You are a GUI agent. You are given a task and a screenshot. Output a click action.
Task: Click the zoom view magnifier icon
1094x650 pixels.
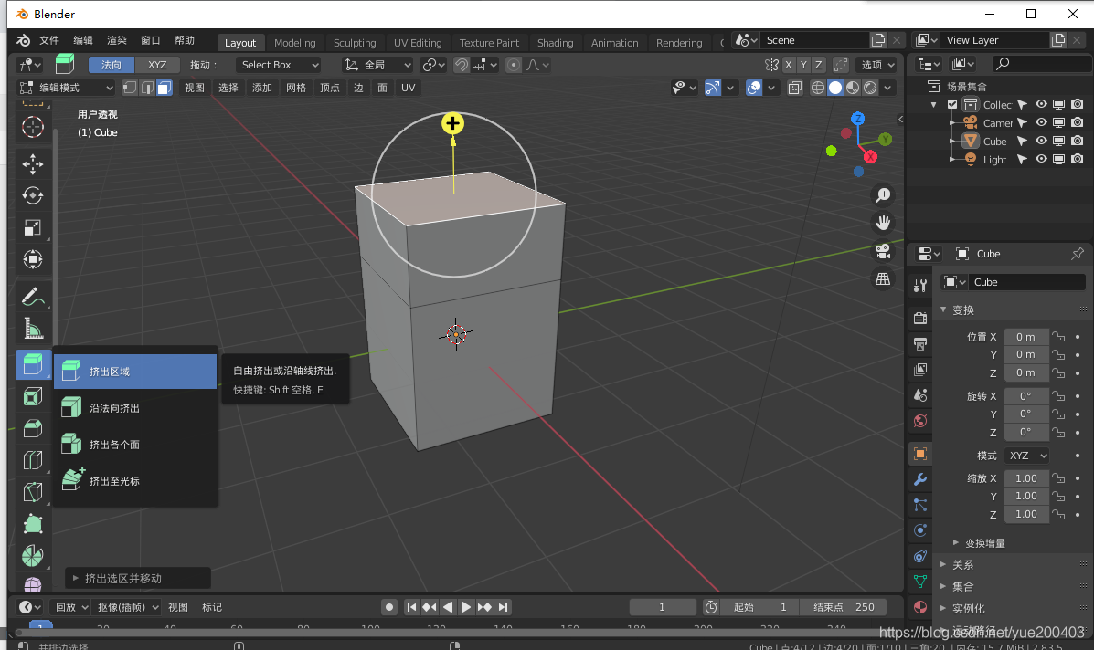[x=883, y=195]
